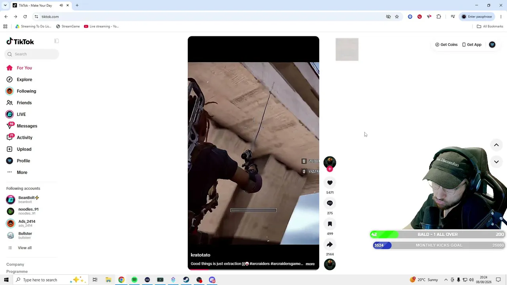
Task: Open kratotato's username link
Action: [x=200, y=255]
